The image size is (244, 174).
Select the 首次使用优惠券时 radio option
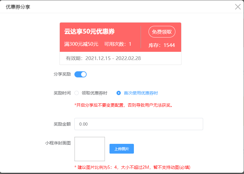click(119, 93)
